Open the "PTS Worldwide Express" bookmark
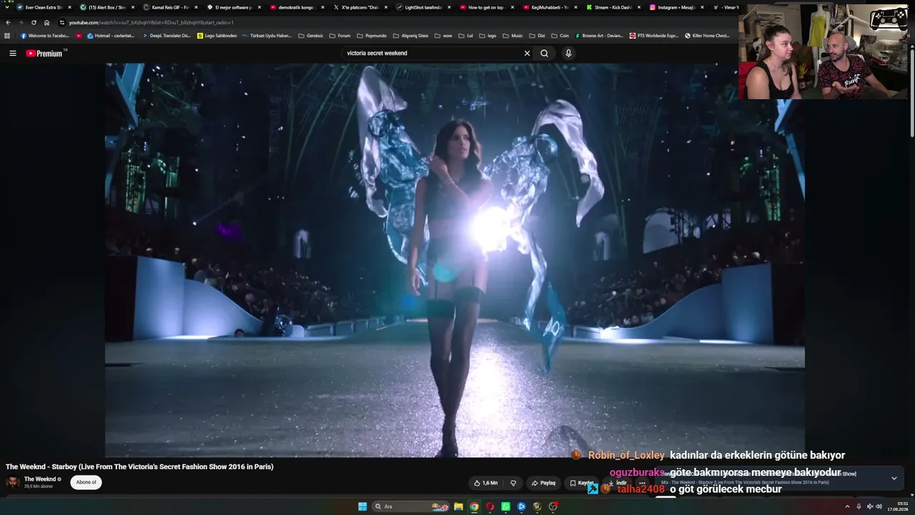 [654, 36]
